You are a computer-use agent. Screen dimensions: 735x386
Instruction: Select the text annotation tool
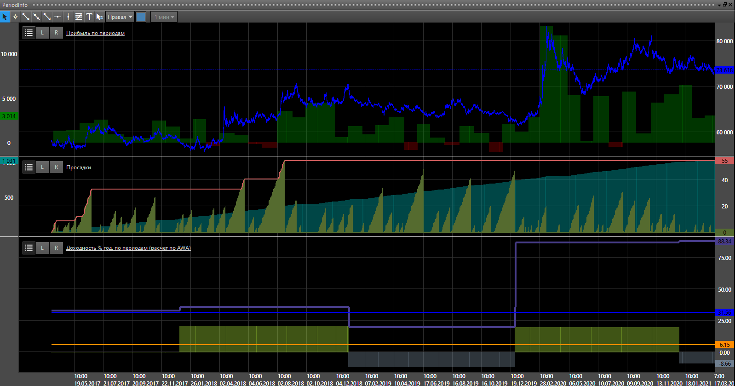[x=89, y=17]
